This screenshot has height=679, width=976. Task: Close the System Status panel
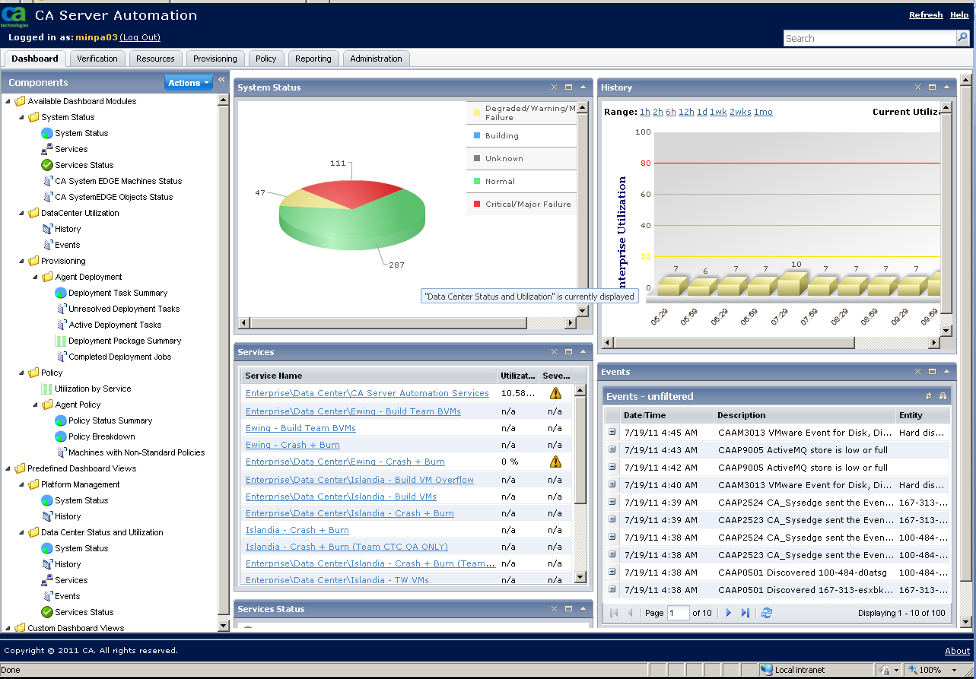(555, 87)
